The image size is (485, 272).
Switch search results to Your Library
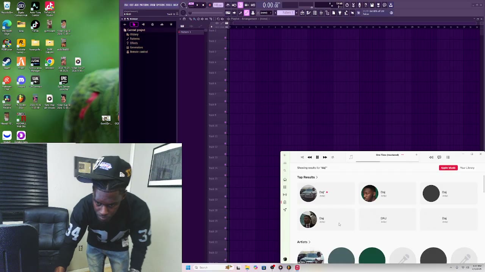pos(467,168)
